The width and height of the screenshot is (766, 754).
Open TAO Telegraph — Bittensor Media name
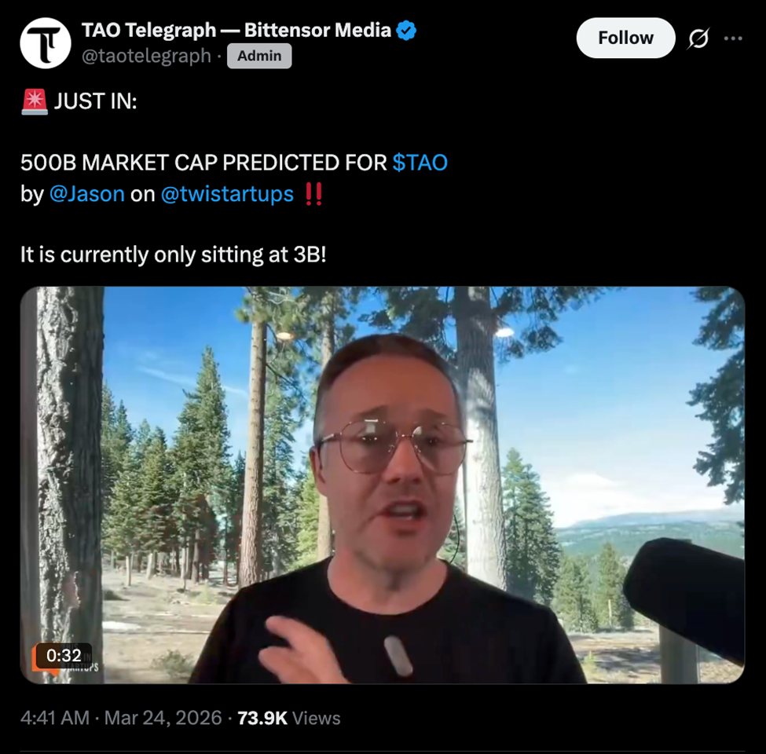236,31
